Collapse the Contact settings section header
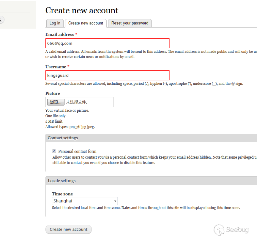 (63, 138)
